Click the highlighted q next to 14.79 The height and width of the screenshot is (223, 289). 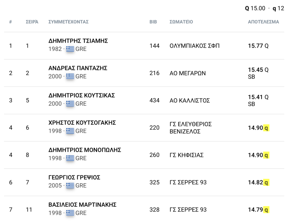tap(266, 210)
